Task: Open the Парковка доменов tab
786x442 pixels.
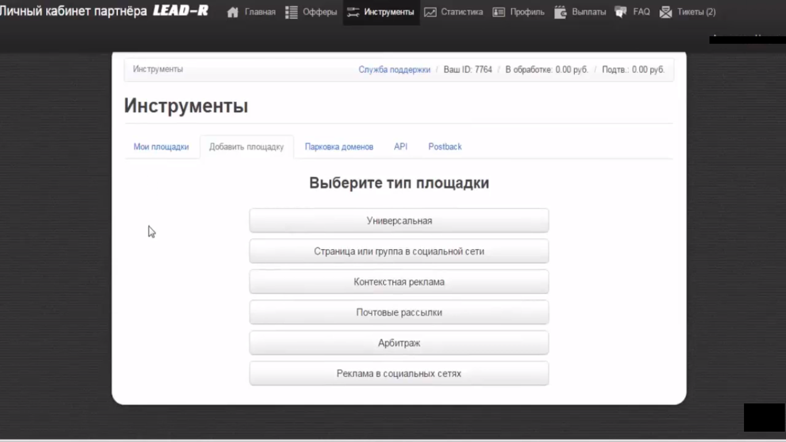Action: (x=339, y=147)
